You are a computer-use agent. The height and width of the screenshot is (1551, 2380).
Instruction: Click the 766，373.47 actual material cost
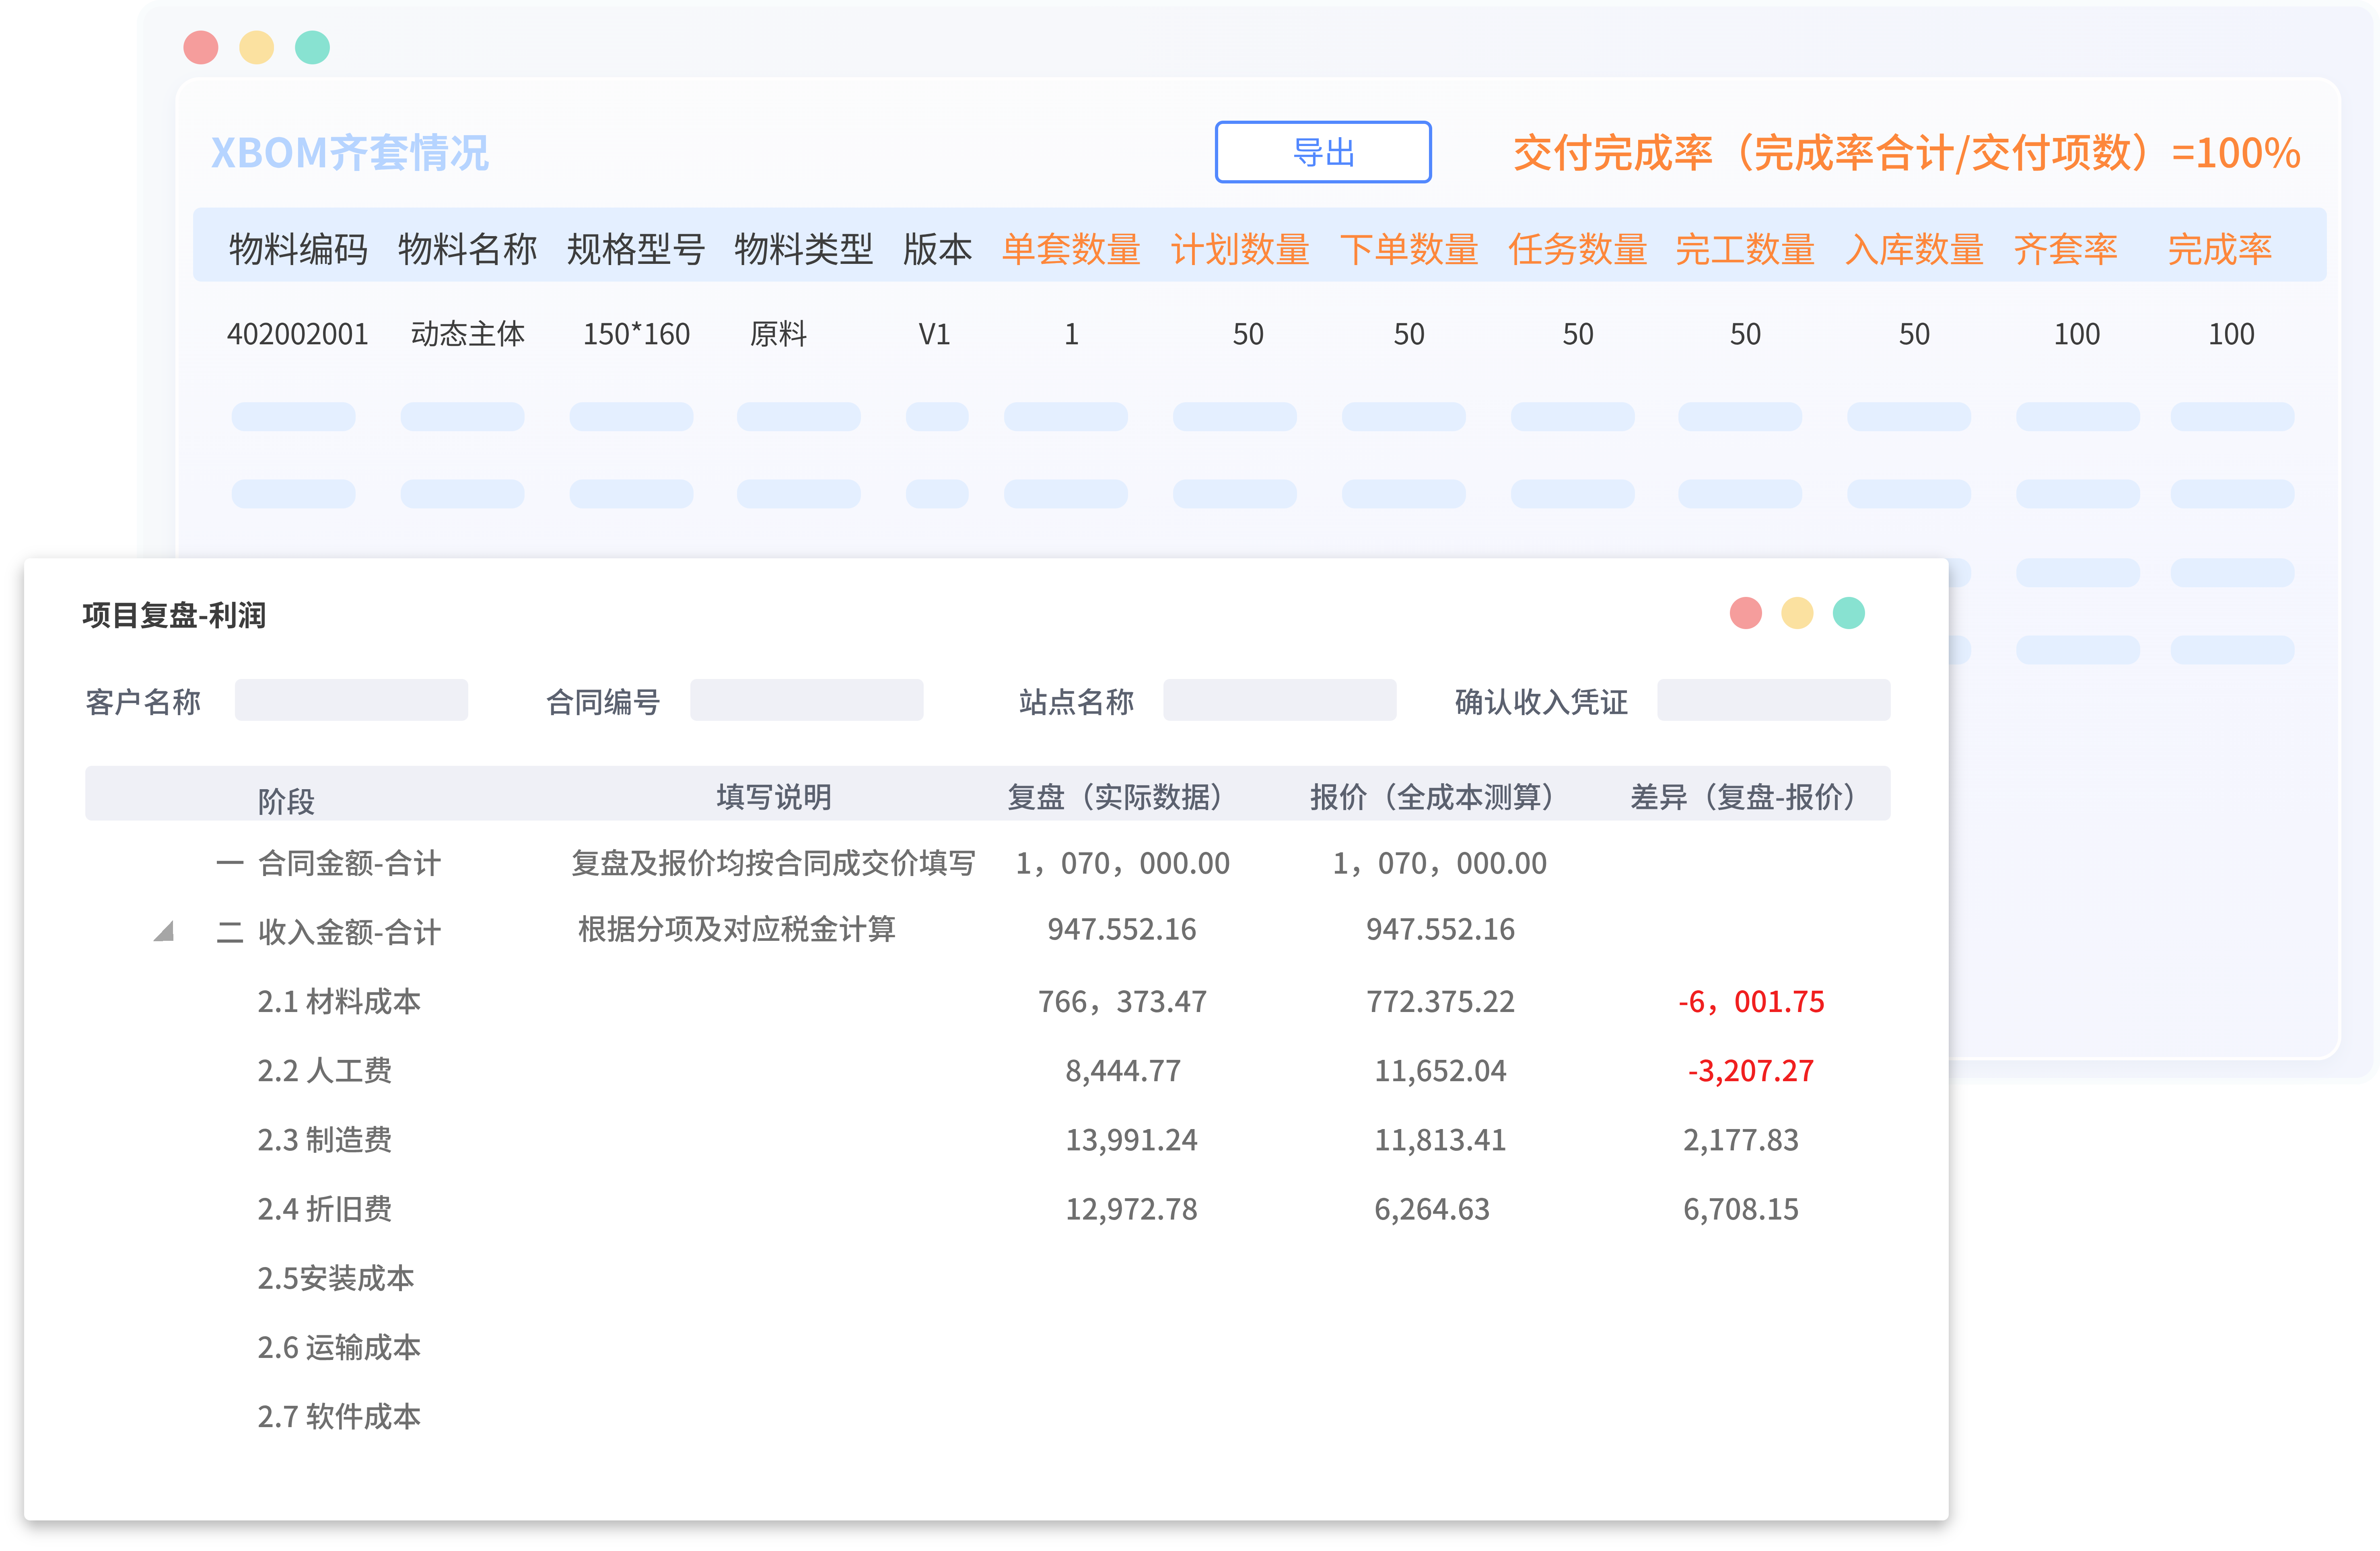1122,1001
